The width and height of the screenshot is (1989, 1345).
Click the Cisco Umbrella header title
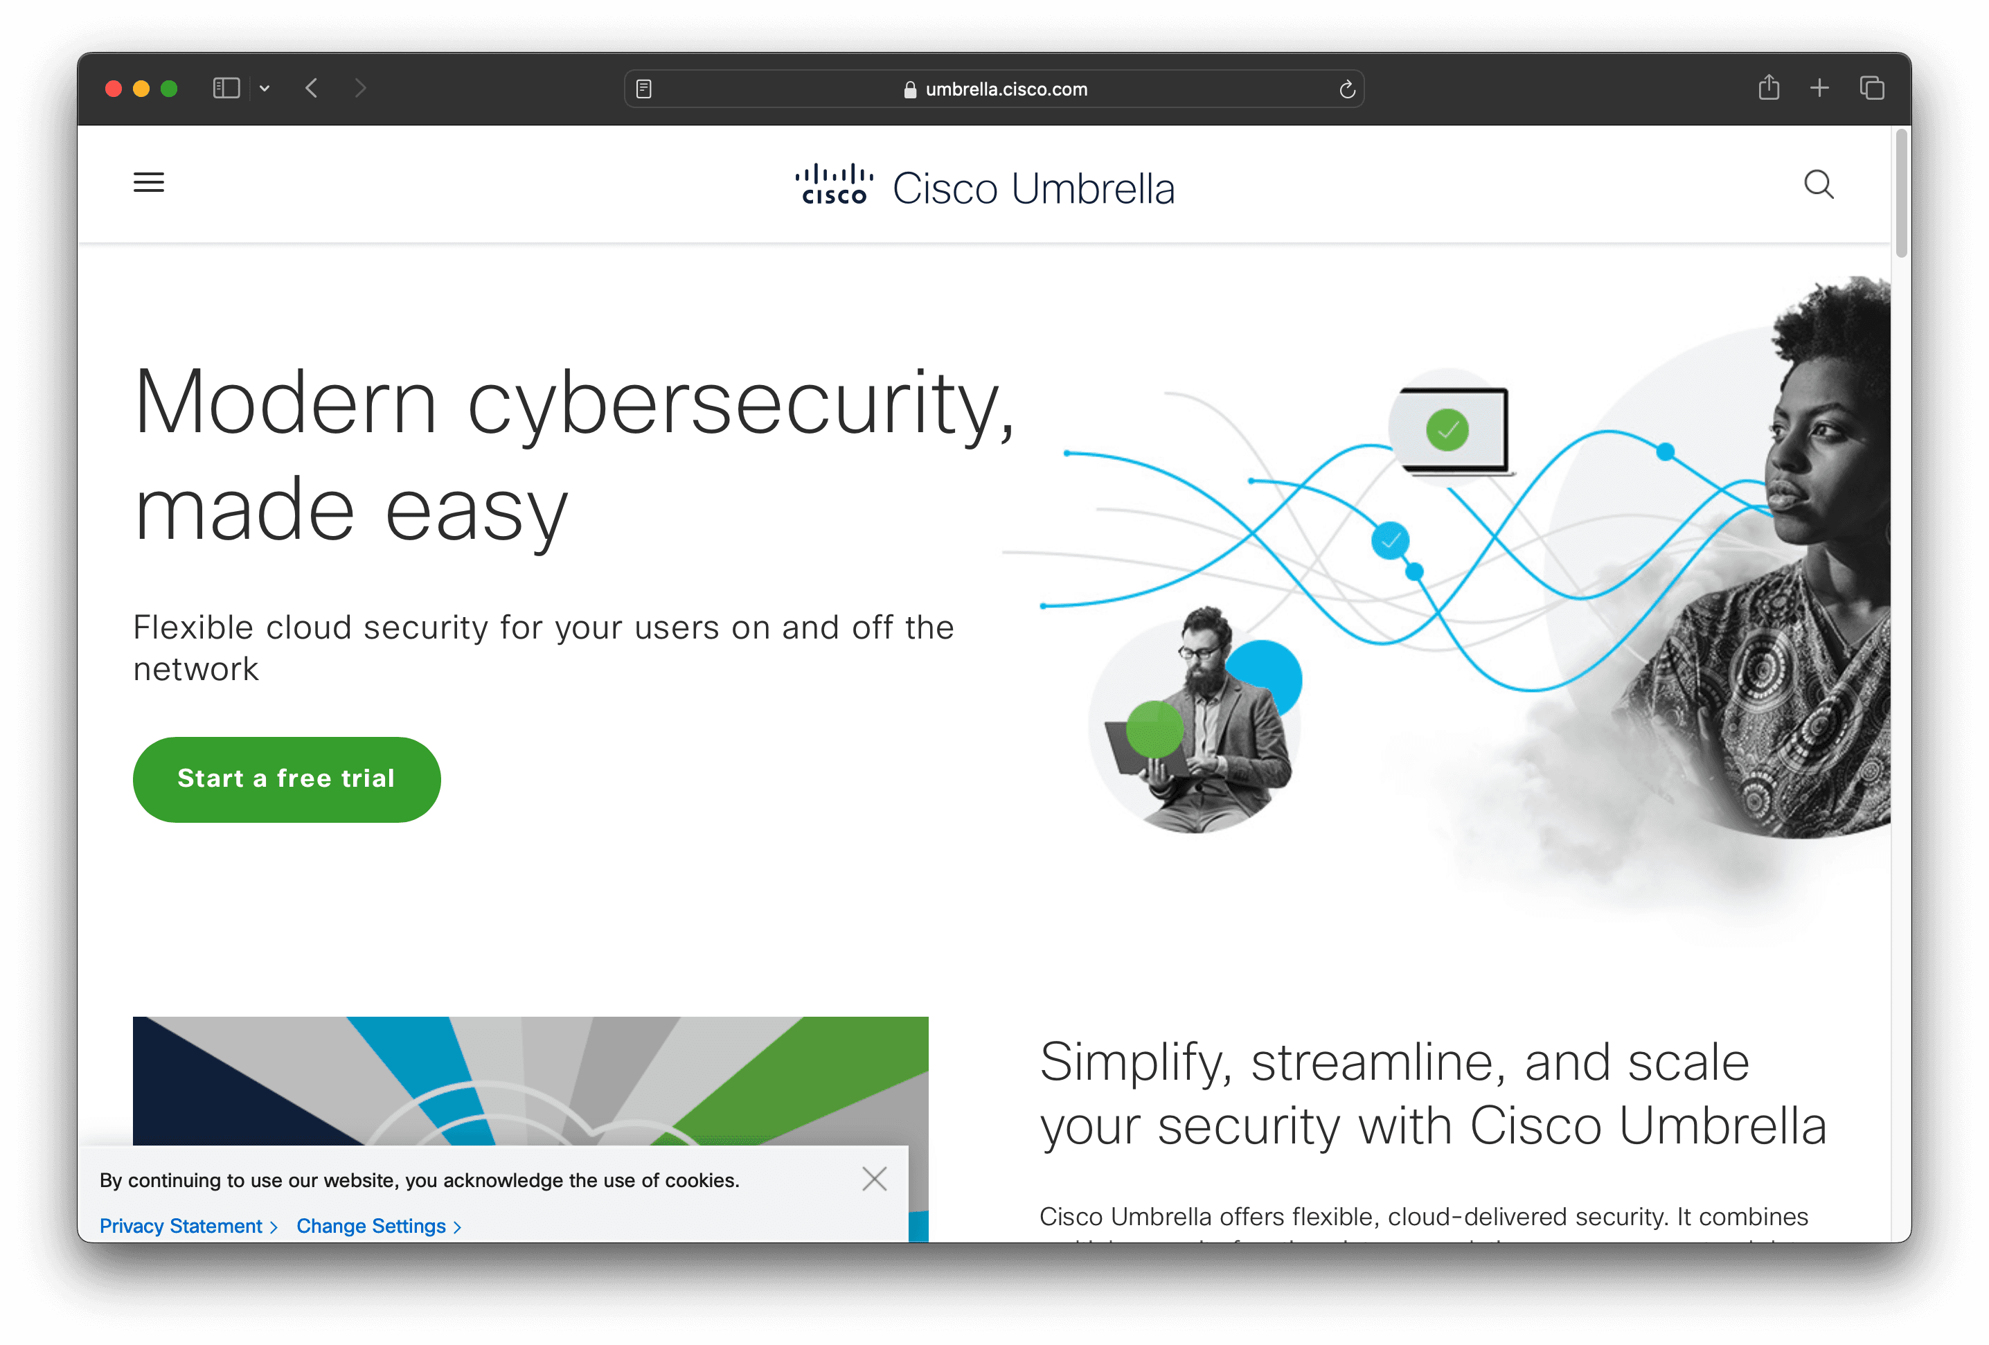[x=1033, y=188]
